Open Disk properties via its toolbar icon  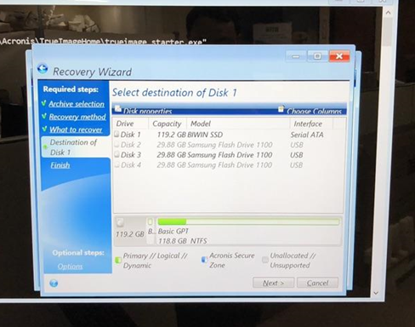pyautogui.click(x=118, y=108)
